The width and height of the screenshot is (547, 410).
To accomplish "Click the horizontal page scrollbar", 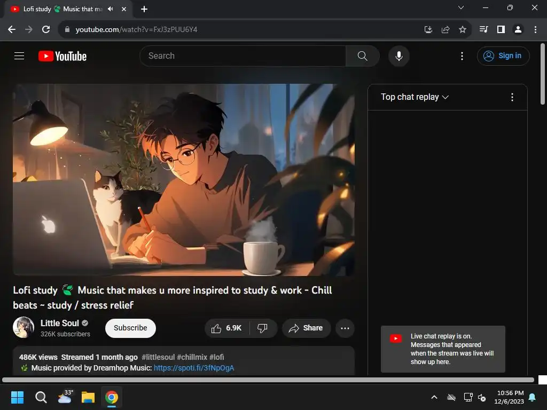I will click(268, 380).
